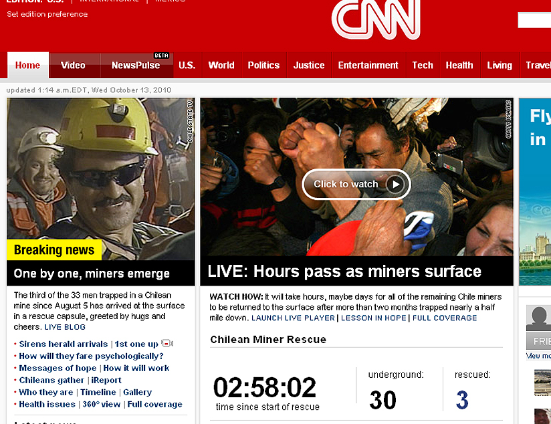Open the Living section
551x424 pixels.
500,65
